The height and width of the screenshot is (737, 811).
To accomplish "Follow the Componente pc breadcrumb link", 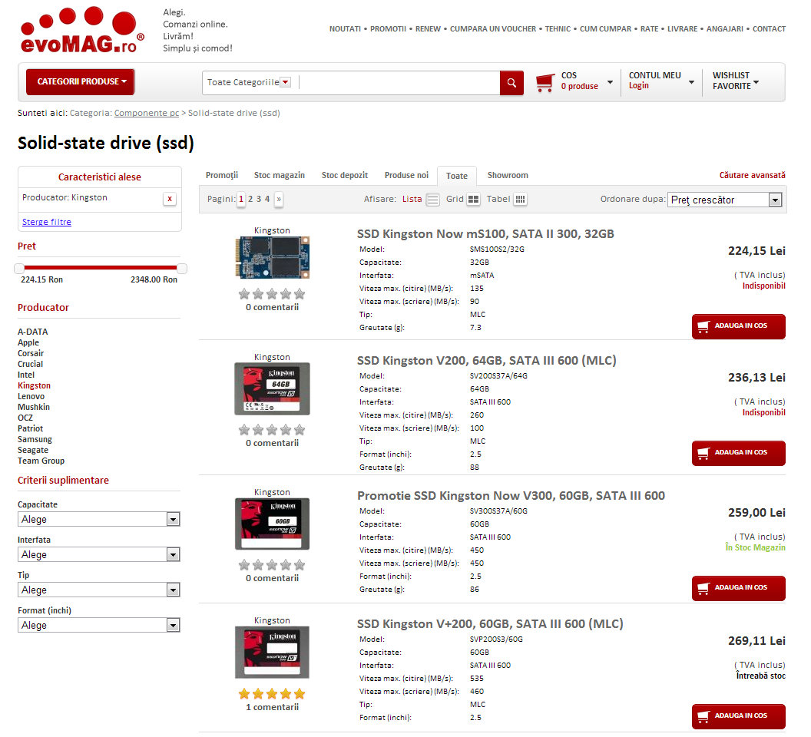I will 147,113.
